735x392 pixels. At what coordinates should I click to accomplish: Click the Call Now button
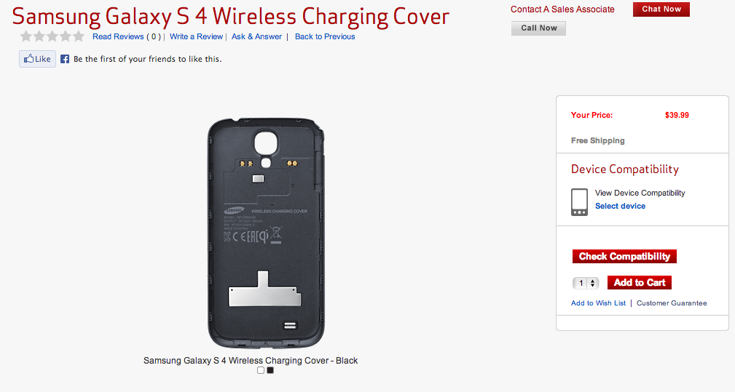coord(538,28)
